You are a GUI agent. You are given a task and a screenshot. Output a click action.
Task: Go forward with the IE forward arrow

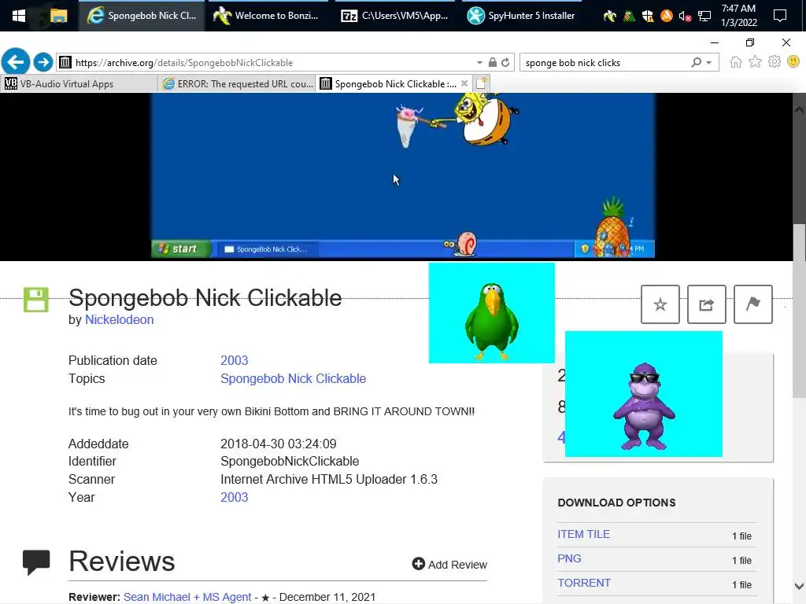tap(43, 62)
